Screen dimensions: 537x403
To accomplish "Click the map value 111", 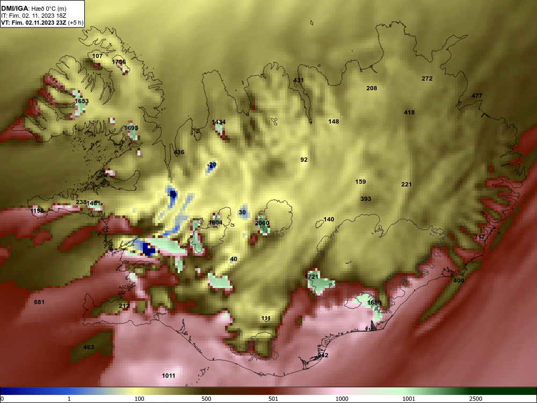I will (x=266, y=318).
